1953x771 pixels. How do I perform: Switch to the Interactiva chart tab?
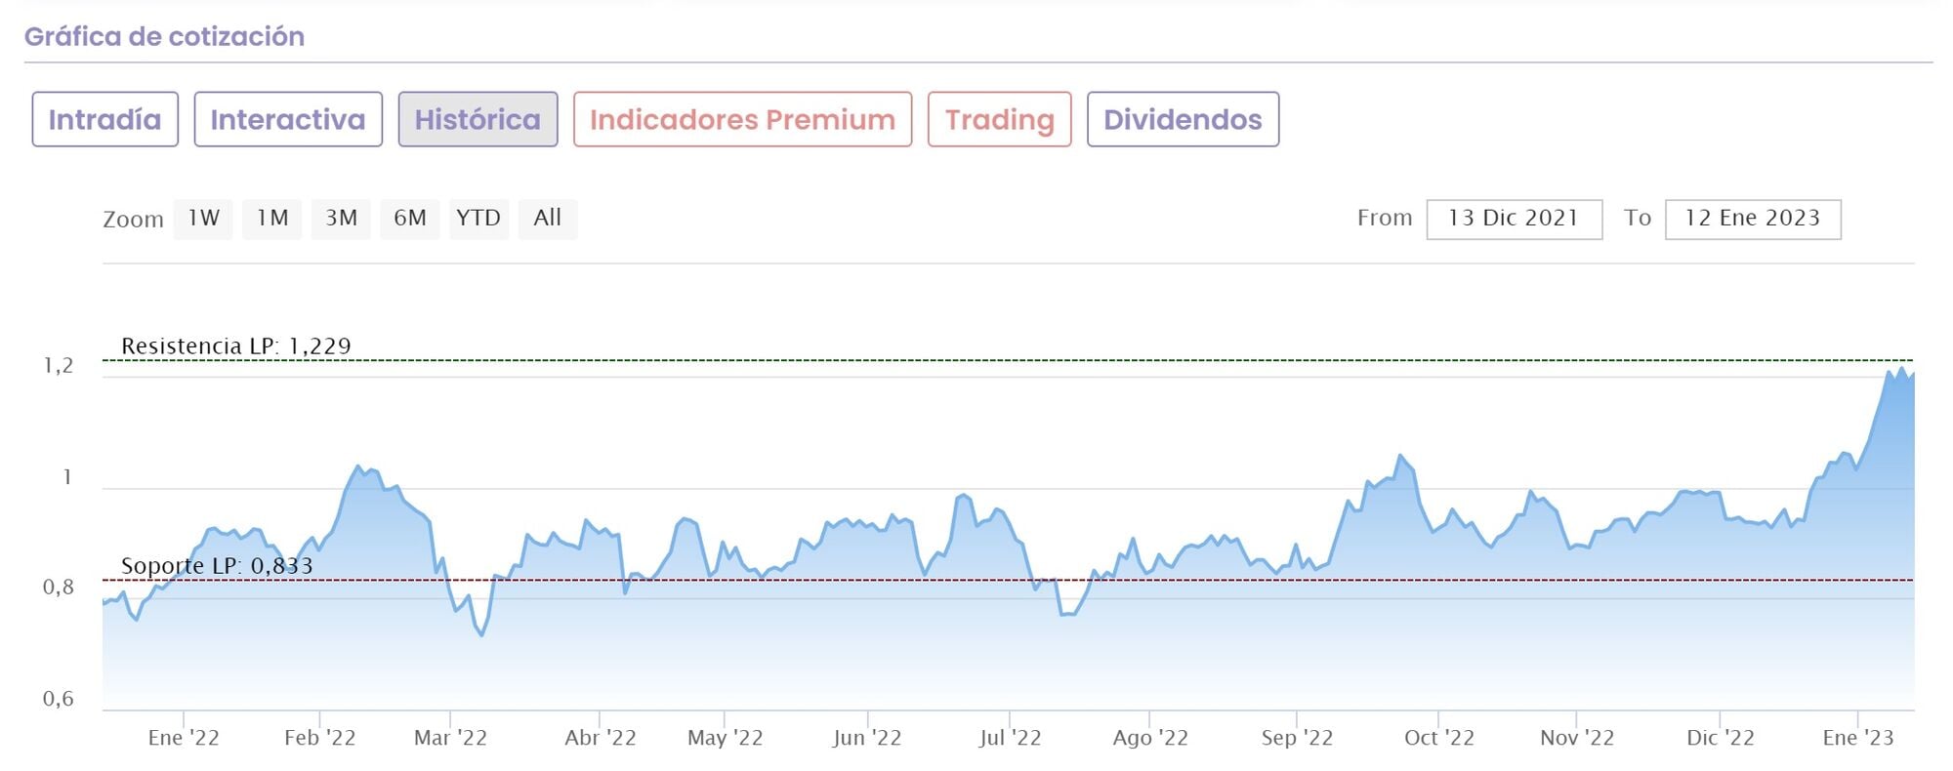click(288, 119)
